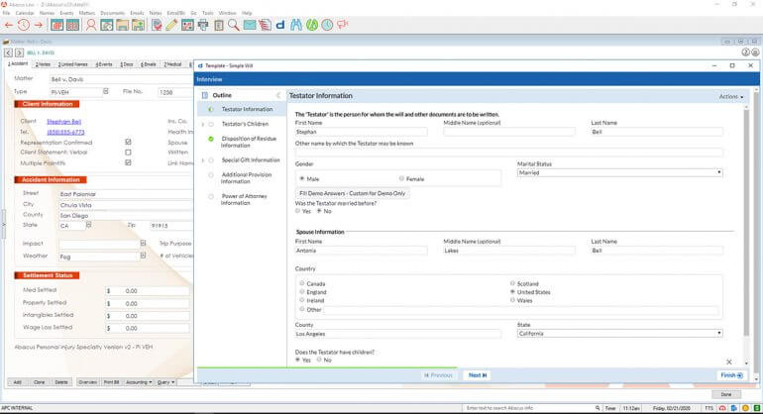
Task: Click the search magnifier in status bar
Action: (598, 408)
